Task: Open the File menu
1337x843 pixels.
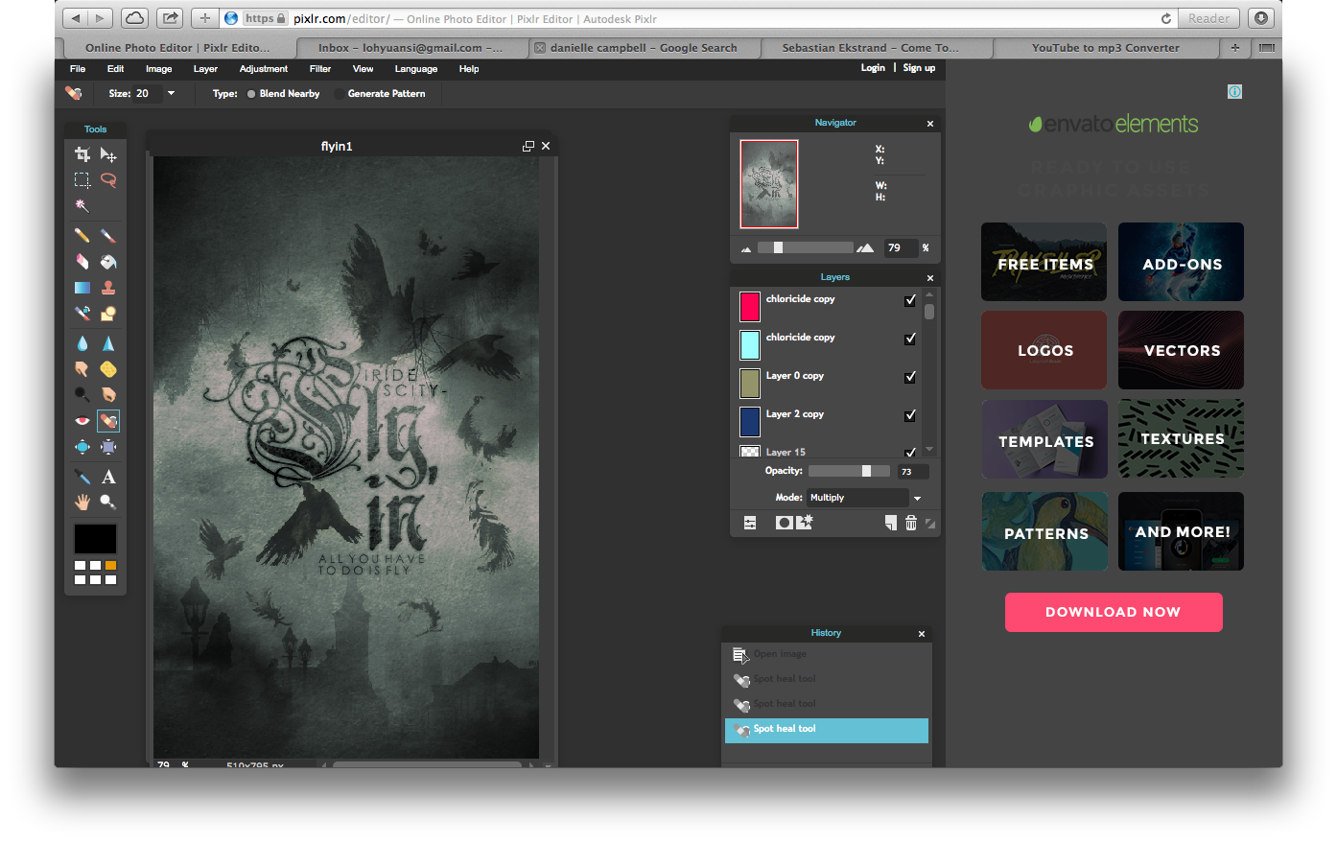Action: [x=78, y=69]
